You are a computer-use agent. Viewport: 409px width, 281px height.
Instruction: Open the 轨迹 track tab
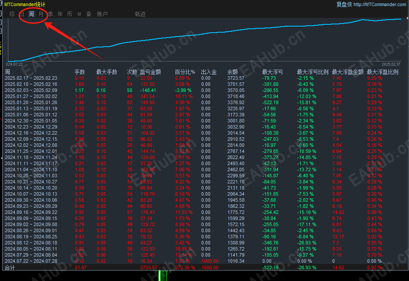(140, 14)
